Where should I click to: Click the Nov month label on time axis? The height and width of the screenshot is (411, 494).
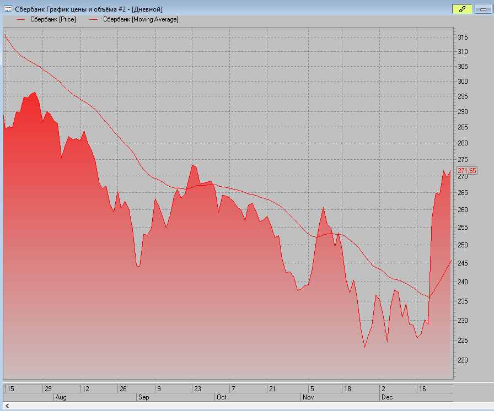(x=308, y=397)
